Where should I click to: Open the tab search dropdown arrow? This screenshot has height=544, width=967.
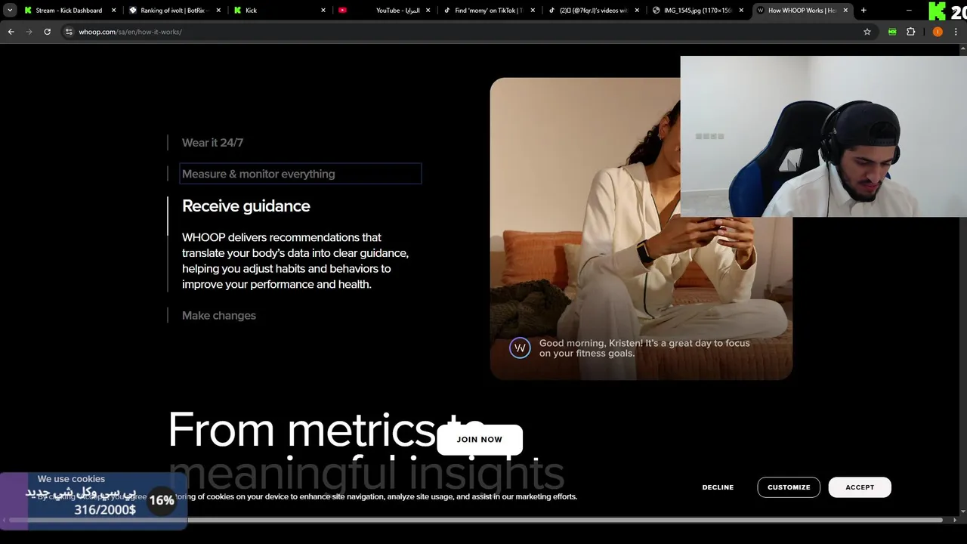click(10, 11)
